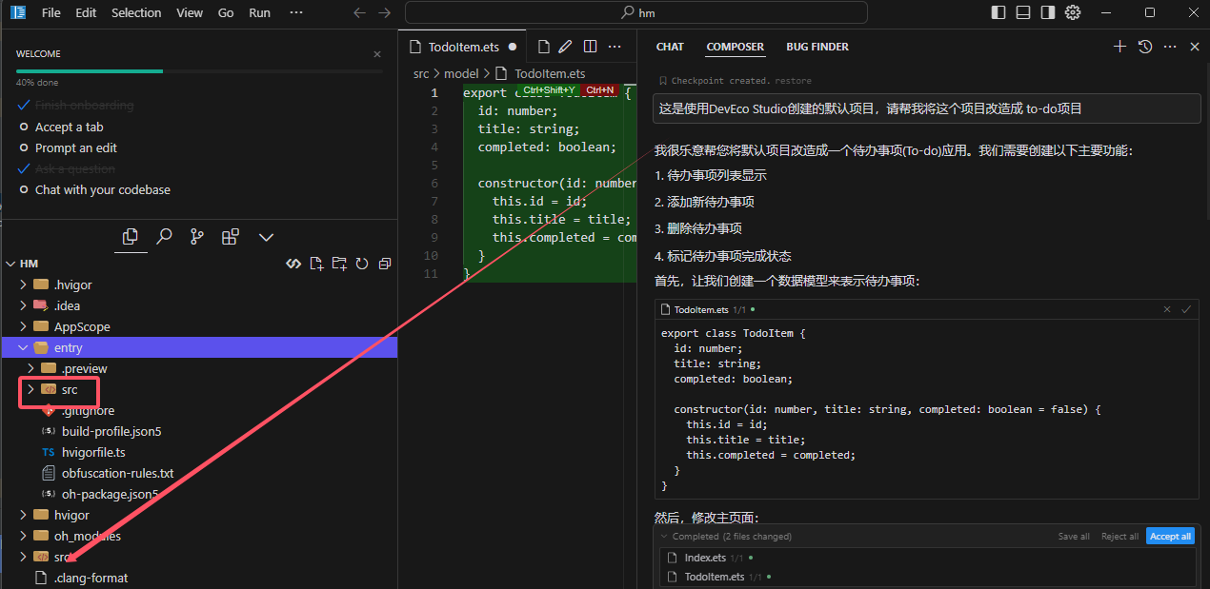
Task: Accept TodoItem.ets code block with checkmark
Action: (1186, 309)
